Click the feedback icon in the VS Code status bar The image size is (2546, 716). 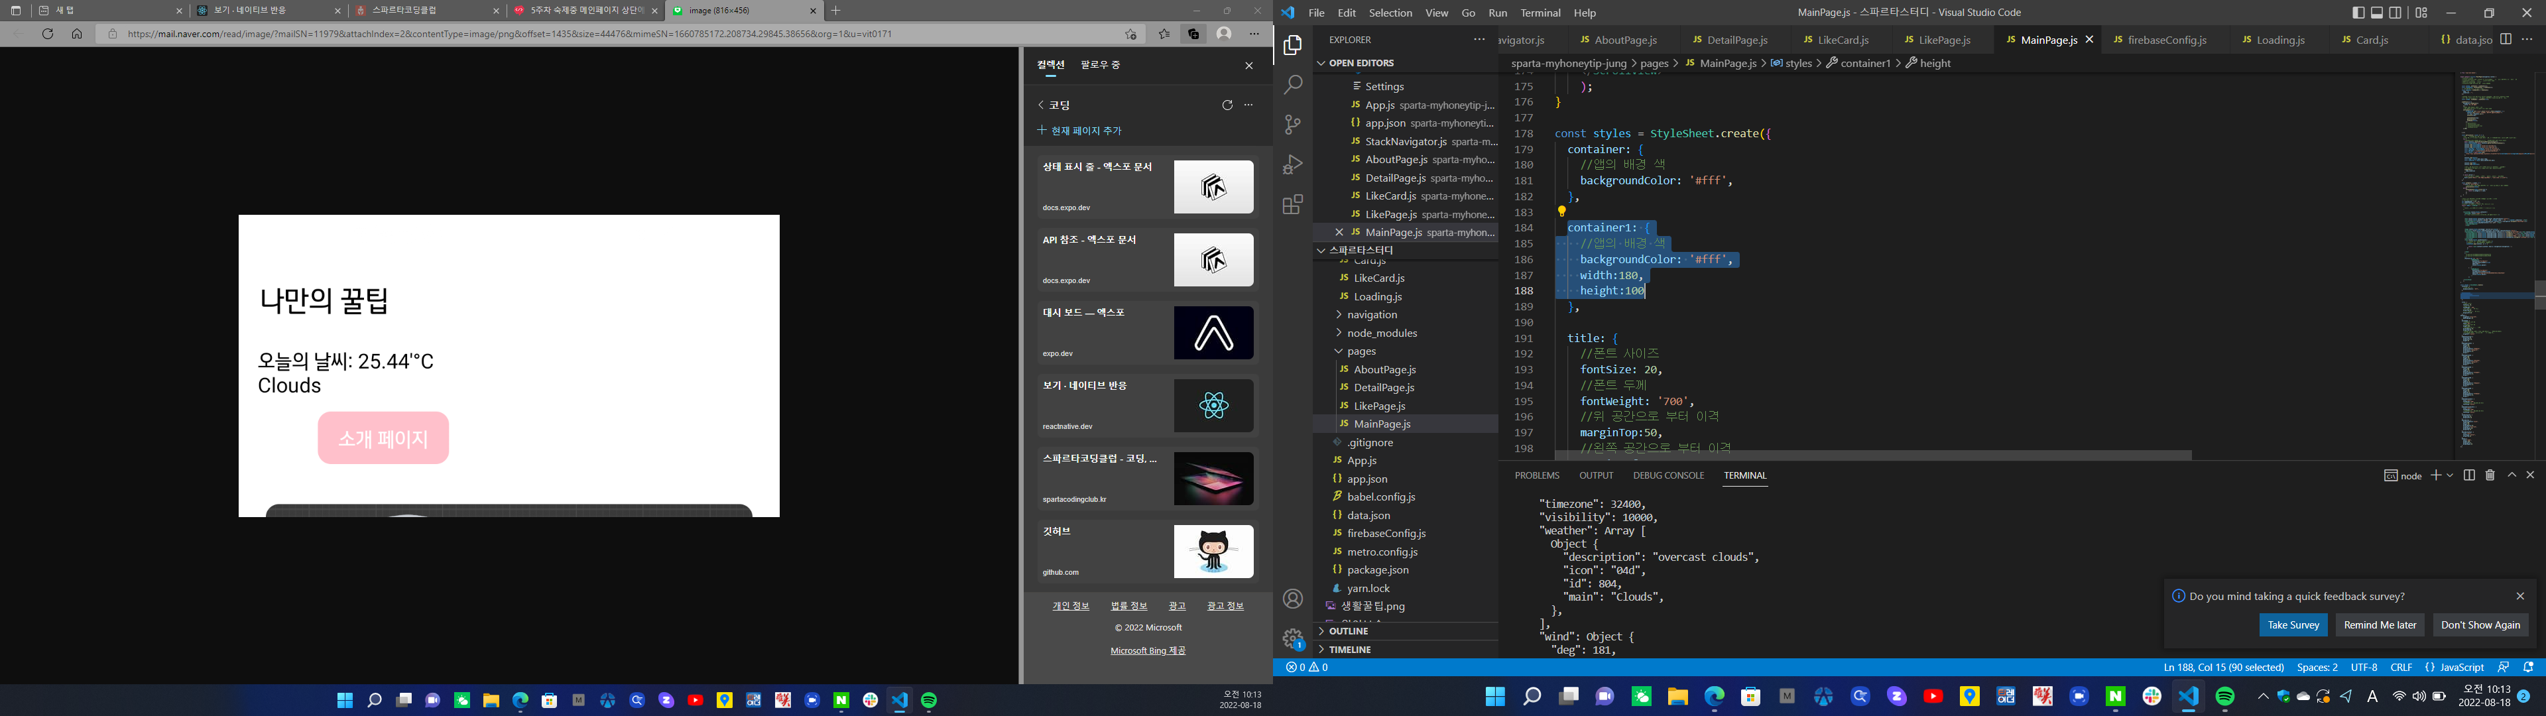coord(2504,668)
